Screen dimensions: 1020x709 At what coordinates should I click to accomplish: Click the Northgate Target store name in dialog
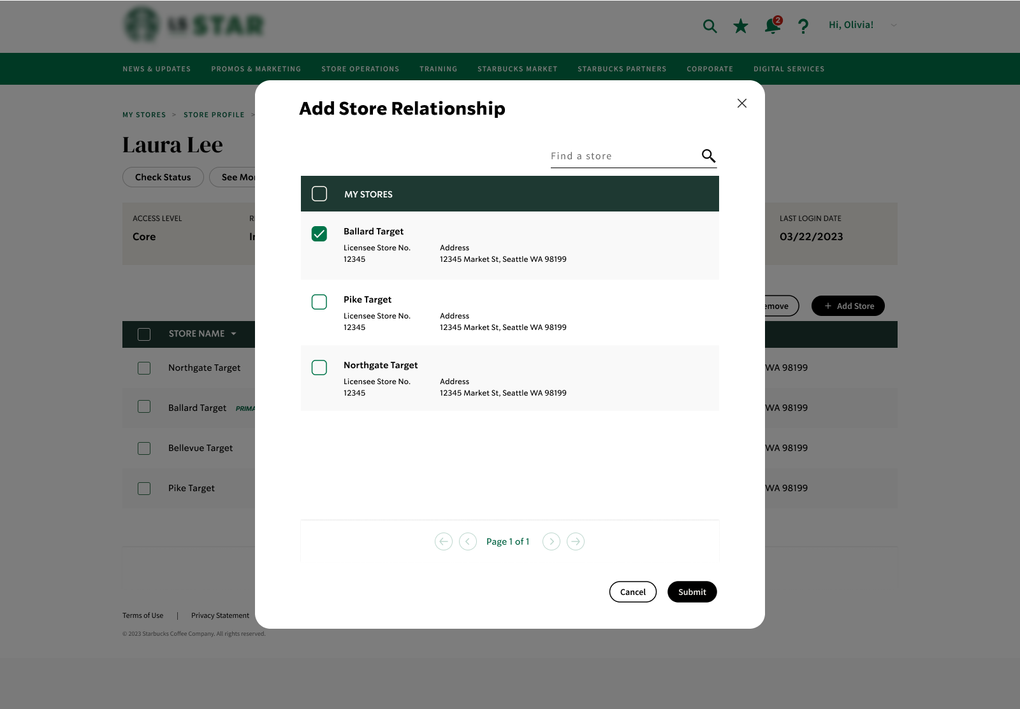[x=381, y=365]
